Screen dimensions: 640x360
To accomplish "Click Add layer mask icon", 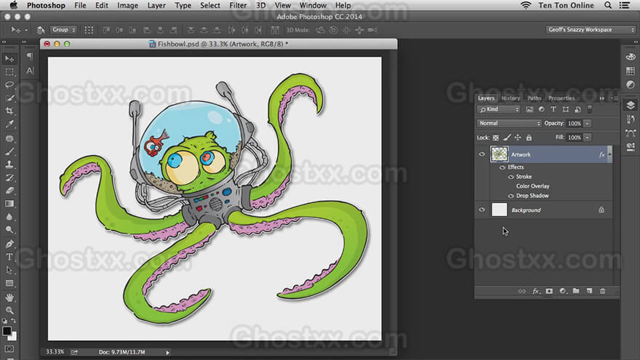I will [x=549, y=291].
